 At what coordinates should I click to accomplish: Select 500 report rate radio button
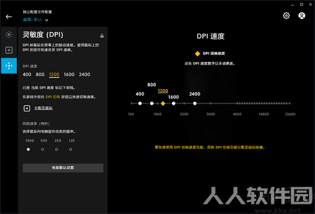tap(43, 149)
